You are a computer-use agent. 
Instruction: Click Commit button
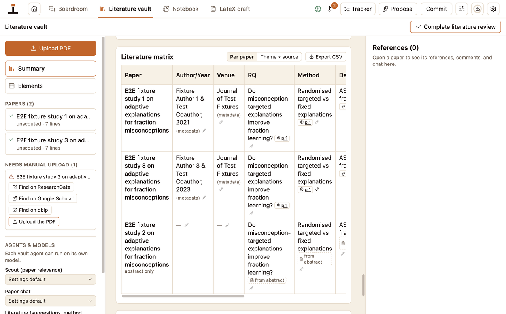click(436, 9)
